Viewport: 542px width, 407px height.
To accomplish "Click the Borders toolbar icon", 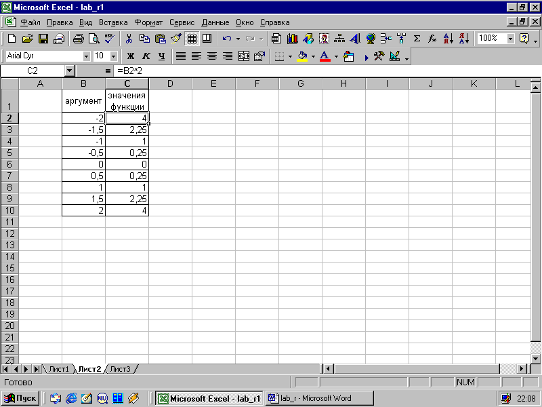I will tap(280, 56).
